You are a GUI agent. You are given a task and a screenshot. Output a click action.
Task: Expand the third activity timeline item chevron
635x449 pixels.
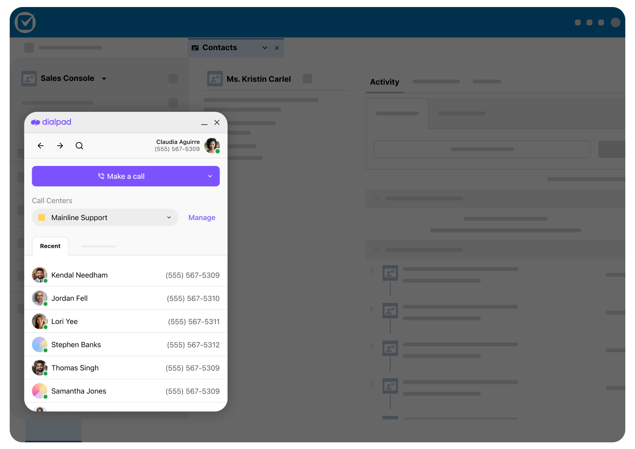(x=371, y=346)
